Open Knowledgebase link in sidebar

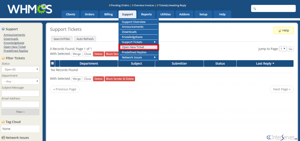pyautogui.click(x=14, y=43)
